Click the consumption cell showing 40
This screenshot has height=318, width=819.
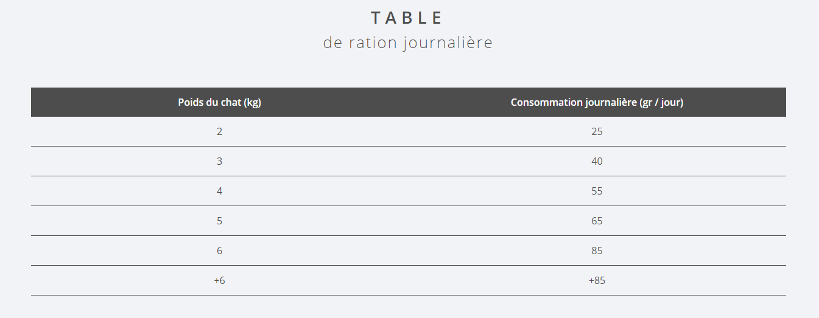[597, 161]
